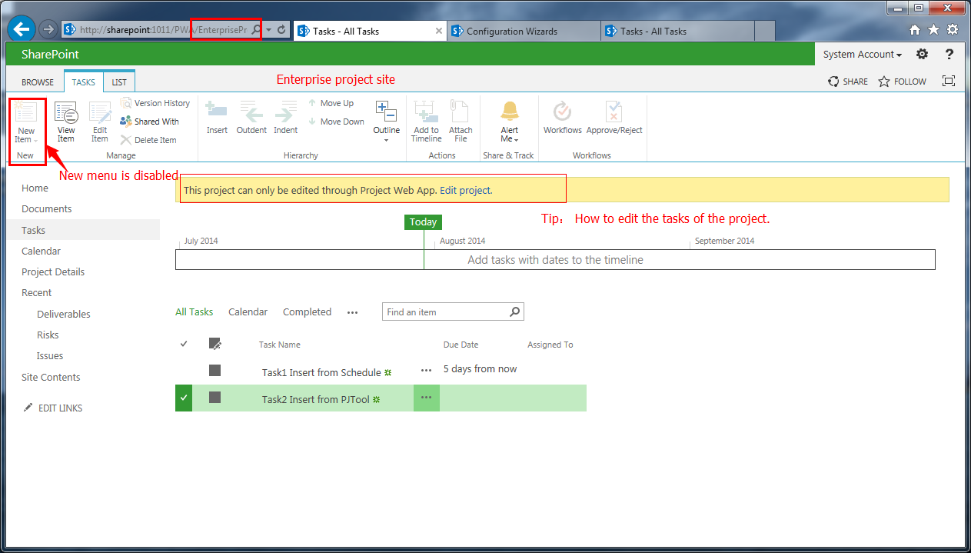
Task: Outdent the selected task
Action: (251, 118)
